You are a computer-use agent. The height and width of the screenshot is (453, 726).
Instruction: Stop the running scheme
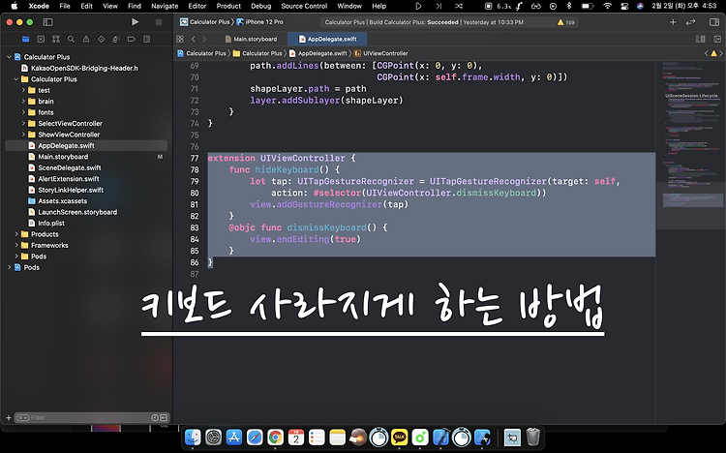coord(159,21)
